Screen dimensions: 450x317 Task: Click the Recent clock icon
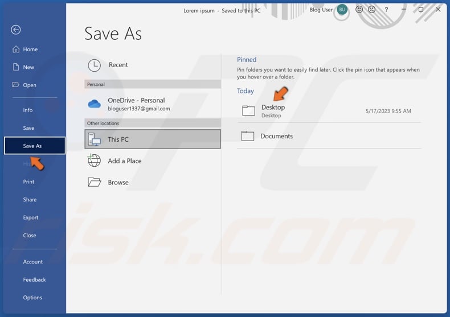pos(94,65)
